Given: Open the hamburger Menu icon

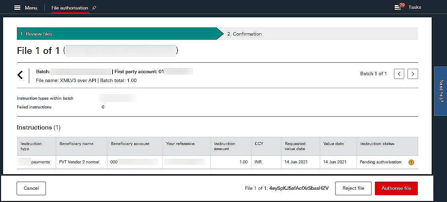Looking at the screenshot, I should 17,7.
